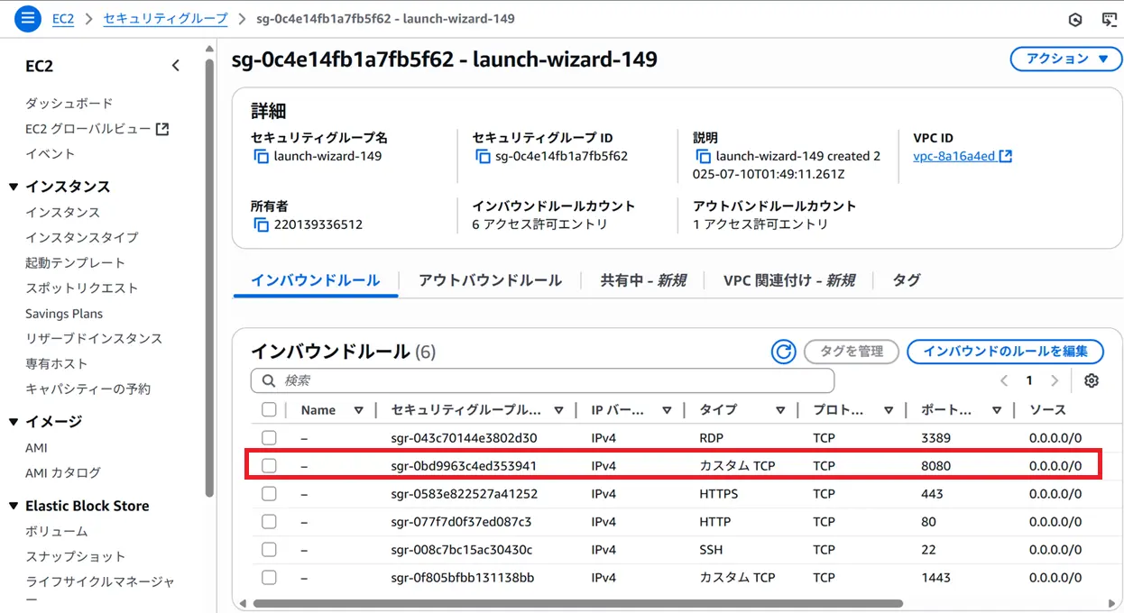Switch to インバウンドルール tab
This screenshot has height=613, width=1124.
coord(315,280)
